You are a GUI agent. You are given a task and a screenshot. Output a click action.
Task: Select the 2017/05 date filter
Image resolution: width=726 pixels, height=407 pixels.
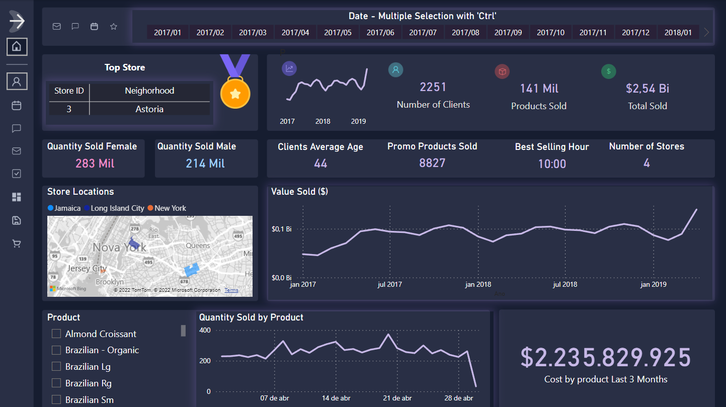pos(338,32)
